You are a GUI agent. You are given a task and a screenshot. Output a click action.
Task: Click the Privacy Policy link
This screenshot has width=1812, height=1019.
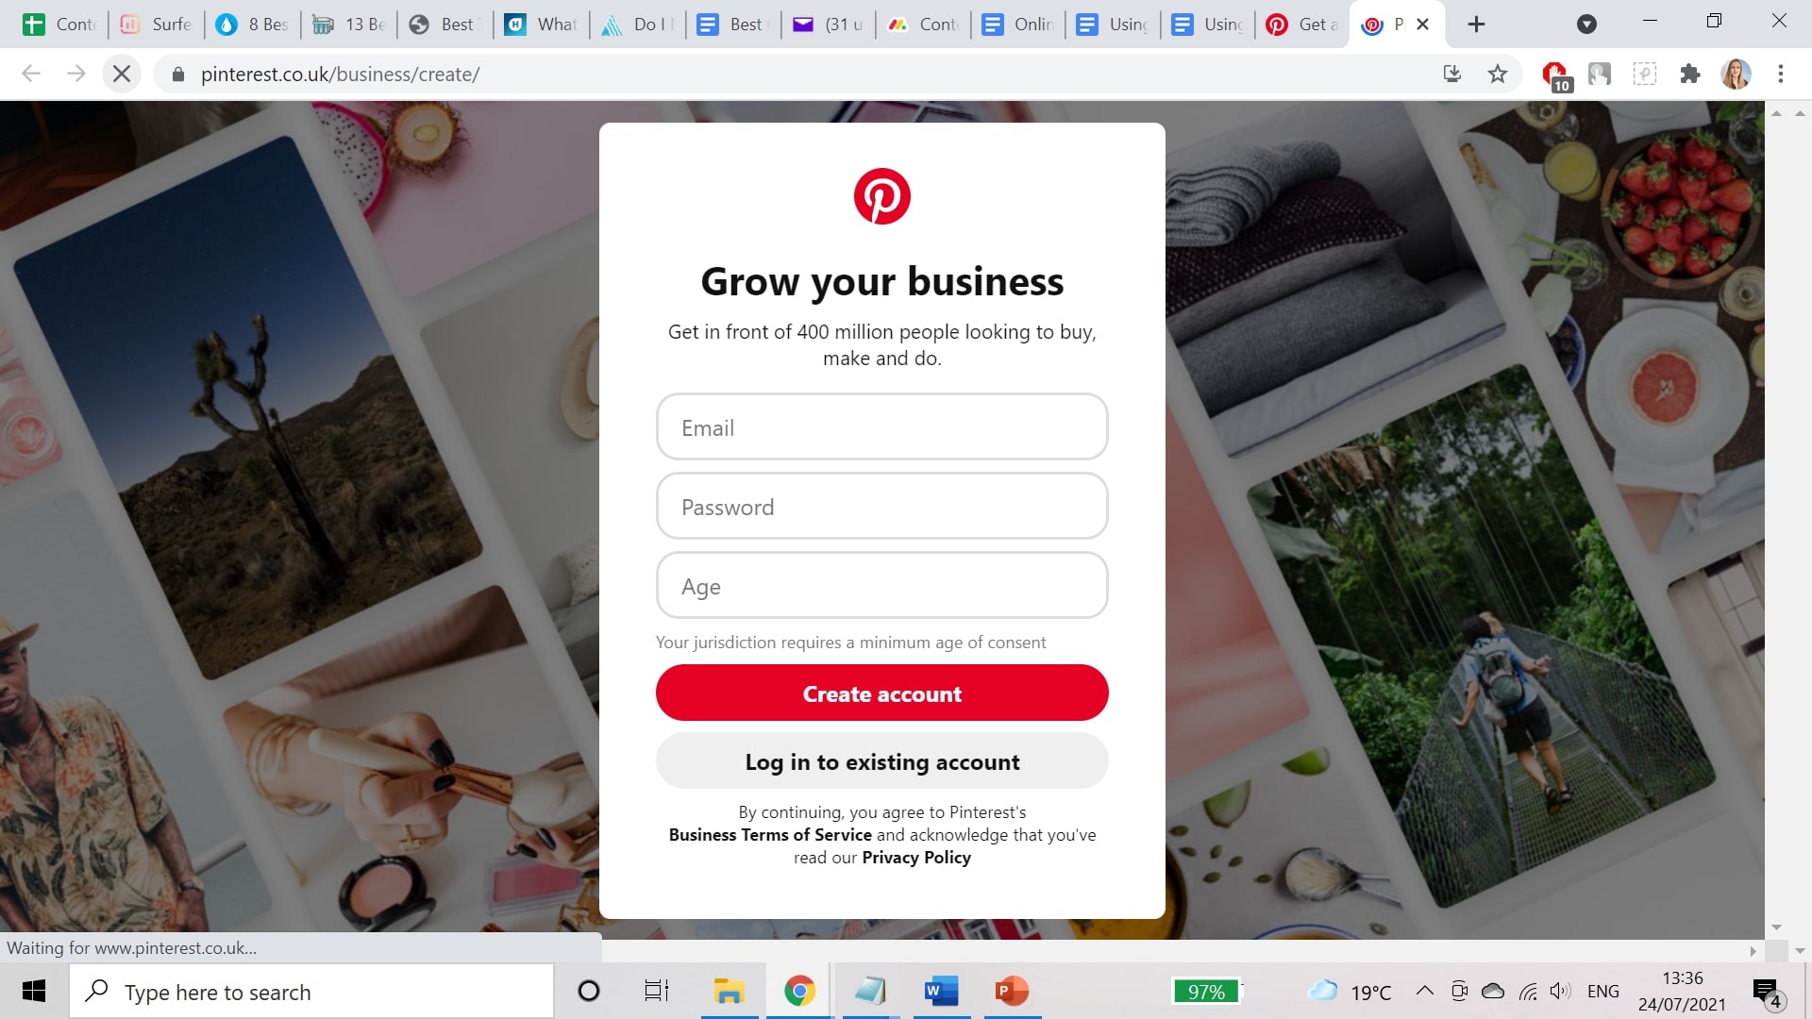click(916, 858)
